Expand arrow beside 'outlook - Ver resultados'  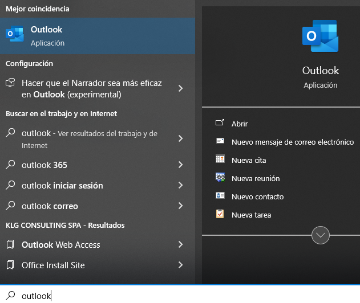pos(181,138)
